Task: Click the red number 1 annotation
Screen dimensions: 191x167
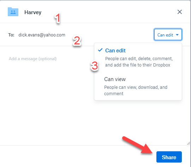Action: tap(58, 18)
